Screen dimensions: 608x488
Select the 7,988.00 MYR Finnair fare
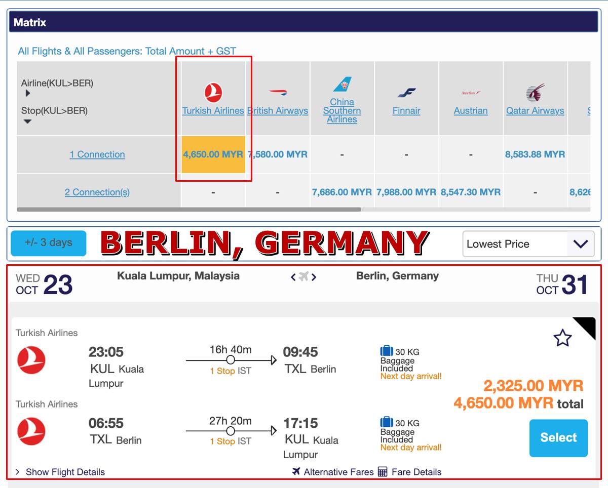coord(406,192)
